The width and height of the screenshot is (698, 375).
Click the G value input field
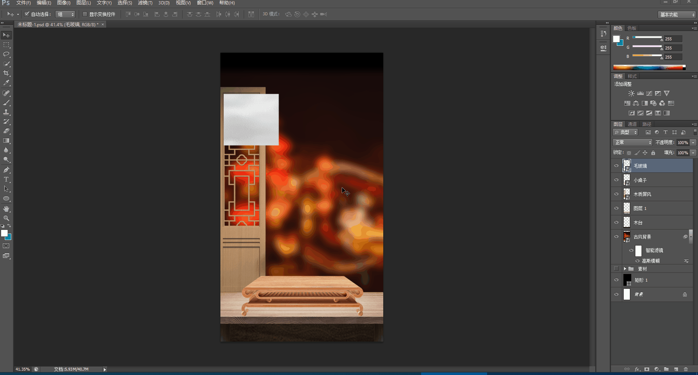click(673, 48)
